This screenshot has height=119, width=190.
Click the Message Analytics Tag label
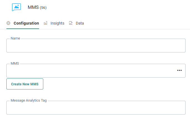click(x=29, y=100)
